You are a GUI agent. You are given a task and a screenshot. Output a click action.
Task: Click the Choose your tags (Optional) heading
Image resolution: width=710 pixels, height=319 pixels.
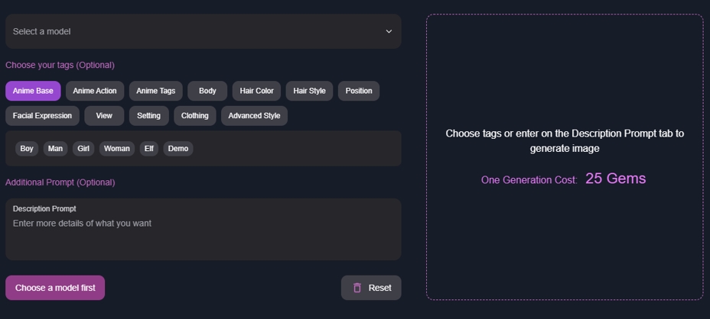(x=60, y=65)
